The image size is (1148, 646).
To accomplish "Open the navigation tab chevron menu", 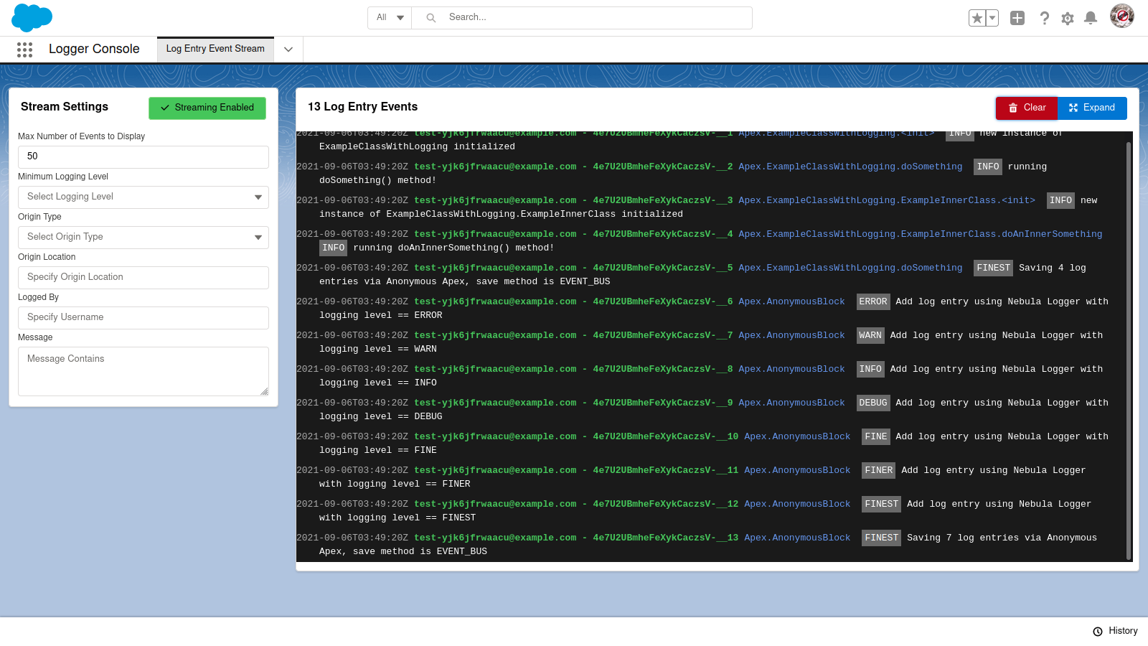I will click(x=288, y=50).
